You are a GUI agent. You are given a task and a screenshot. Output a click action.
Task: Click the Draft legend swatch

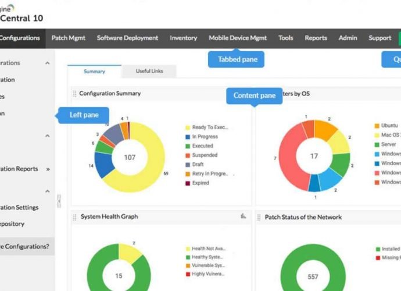188,165
